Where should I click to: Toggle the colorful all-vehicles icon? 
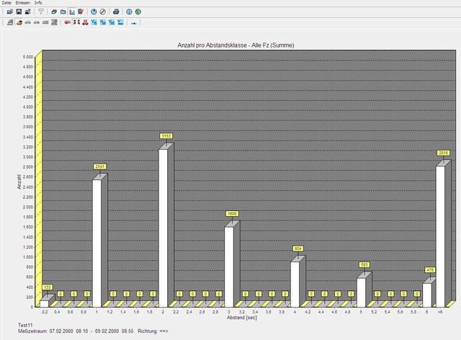coord(19,22)
